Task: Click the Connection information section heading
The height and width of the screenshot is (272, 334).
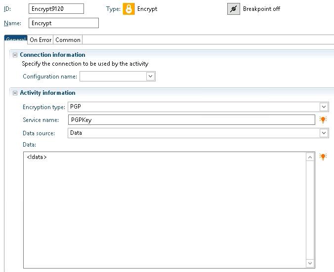Action: point(52,55)
